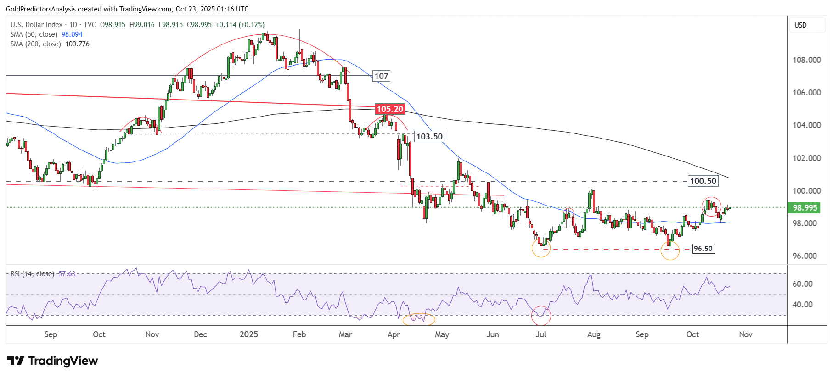Open the USD currency selector

pyautogui.click(x=806, y=25)
